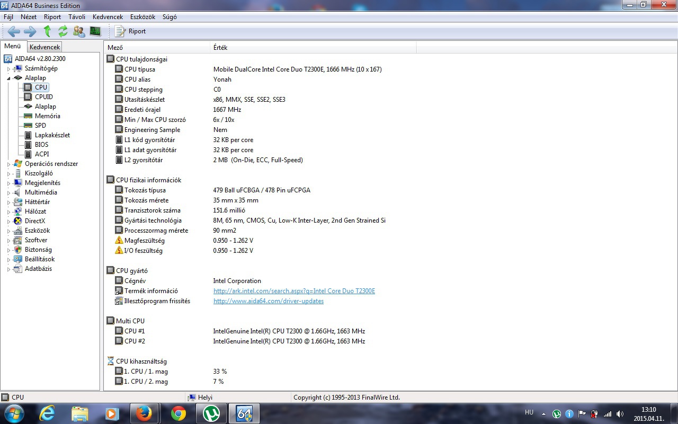Open the Távoli menu

click(77, 17)
